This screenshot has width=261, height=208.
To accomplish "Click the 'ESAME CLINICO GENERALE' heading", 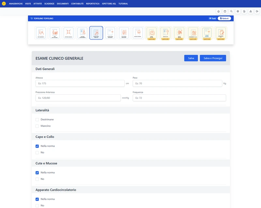I will tap(59, 58).
